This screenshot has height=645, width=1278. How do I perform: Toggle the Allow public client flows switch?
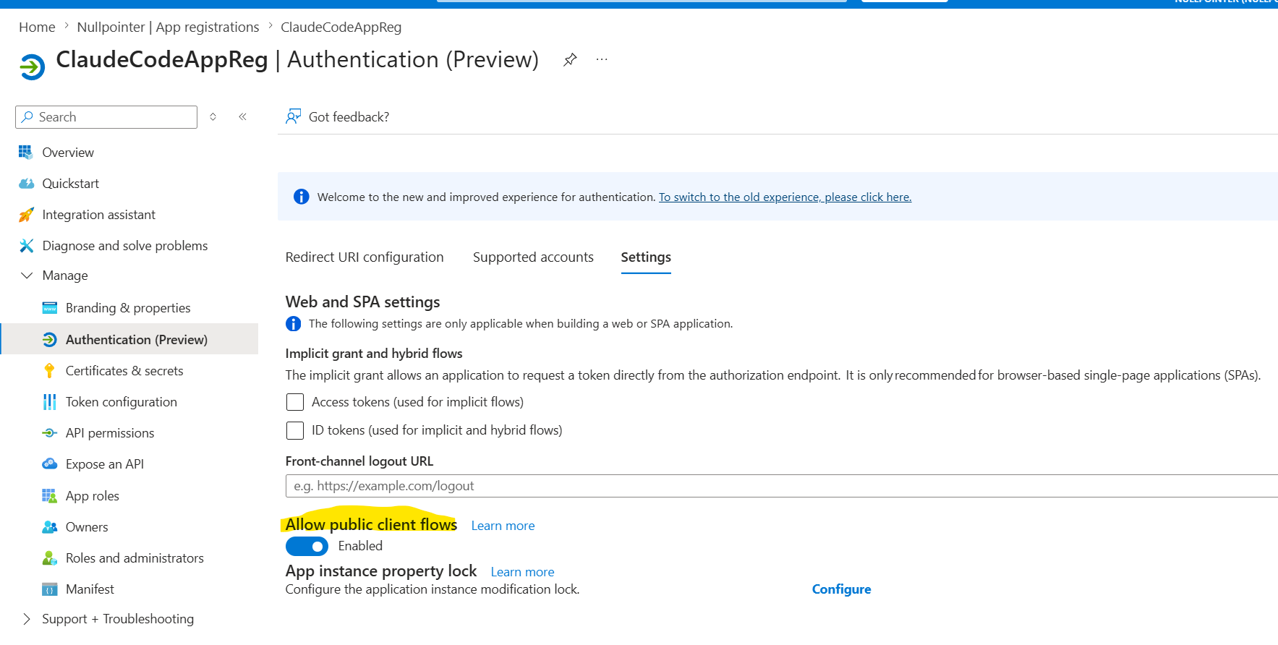(307, 546)
